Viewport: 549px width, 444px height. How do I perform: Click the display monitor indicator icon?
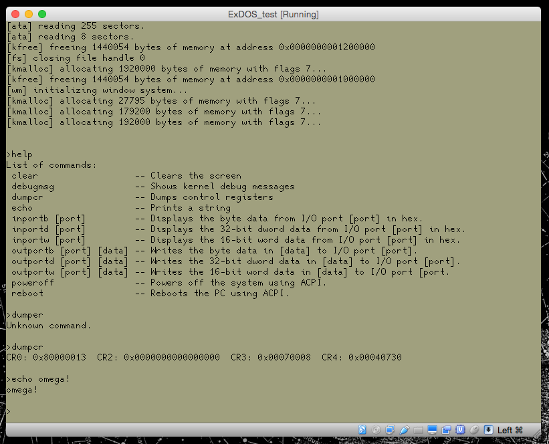(433, 430)
